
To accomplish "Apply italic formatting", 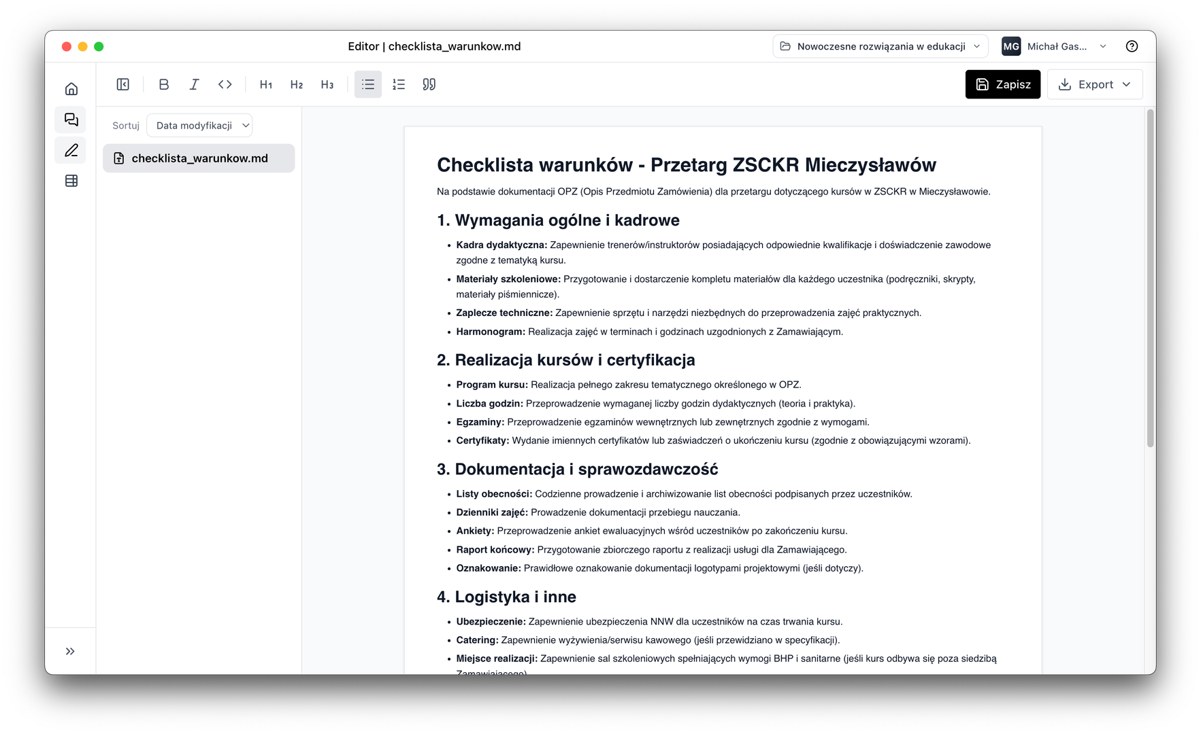I will [194, 84].
